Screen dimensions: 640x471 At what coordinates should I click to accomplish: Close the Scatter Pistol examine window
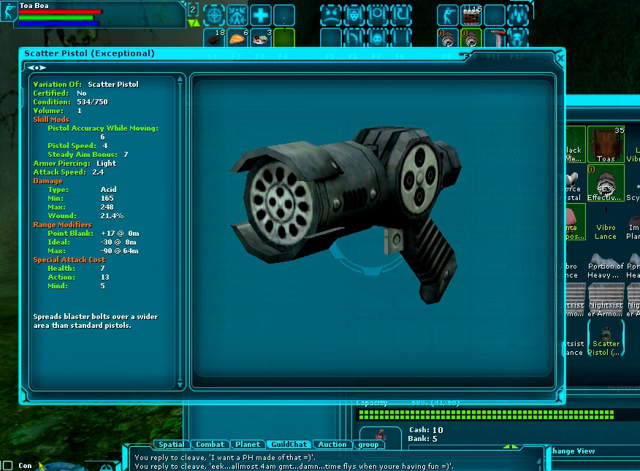560,58
